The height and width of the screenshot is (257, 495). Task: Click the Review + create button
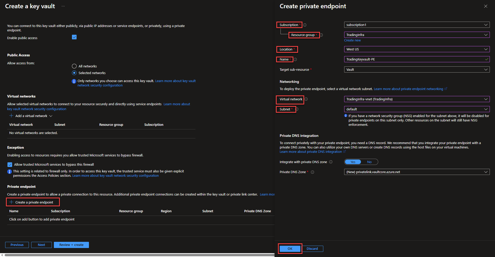click(71, 245)
